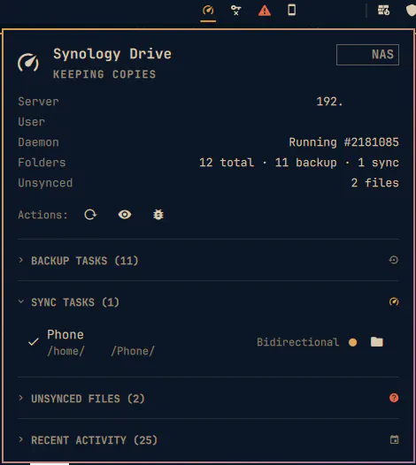This screenshot has height=465, width=416.
Task: Select the Phone sync task
Action: [208, 342]
